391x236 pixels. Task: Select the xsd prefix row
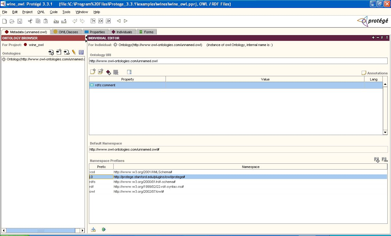pyautogui.click(x=238, y=172)
